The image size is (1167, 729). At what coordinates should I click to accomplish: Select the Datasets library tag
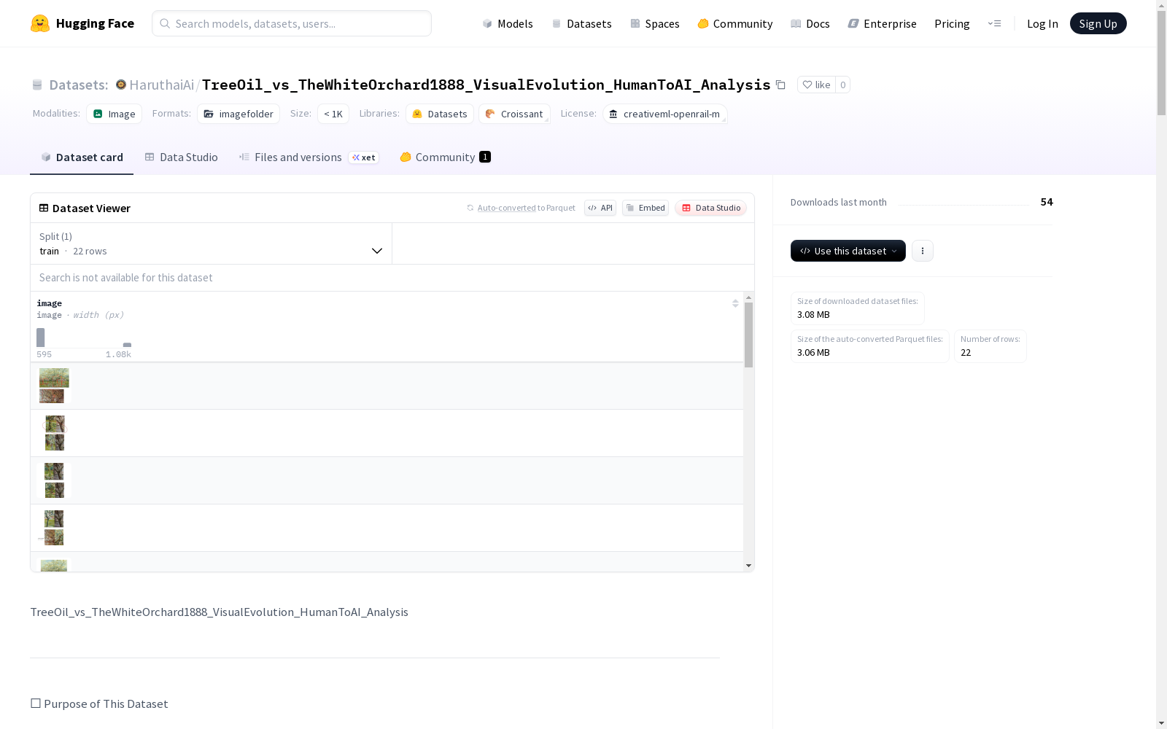tap(440, 114)
